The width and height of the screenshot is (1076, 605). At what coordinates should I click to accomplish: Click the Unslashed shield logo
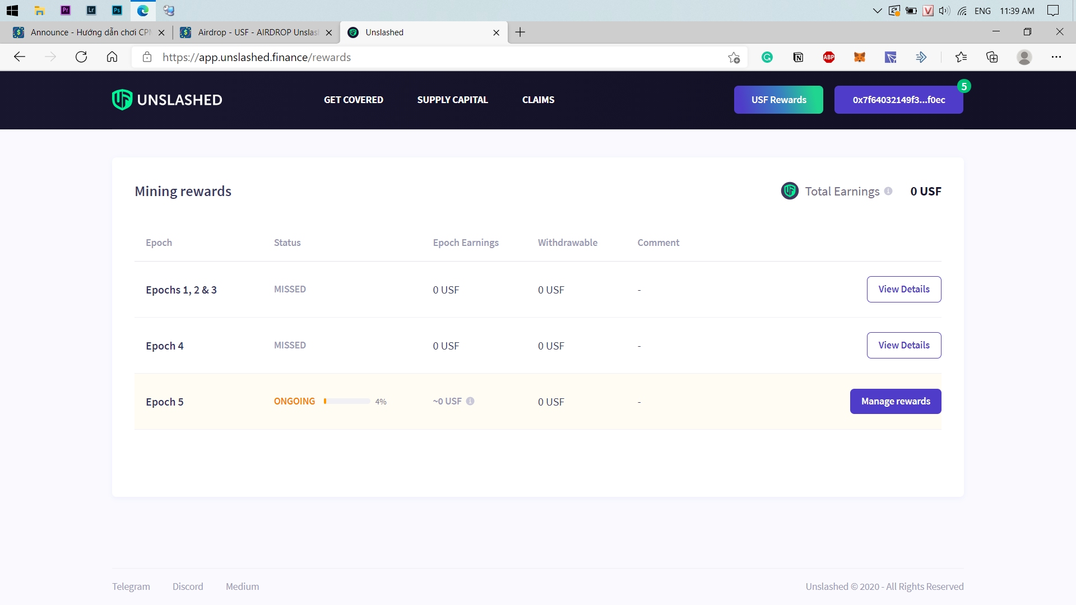[122, 100]
